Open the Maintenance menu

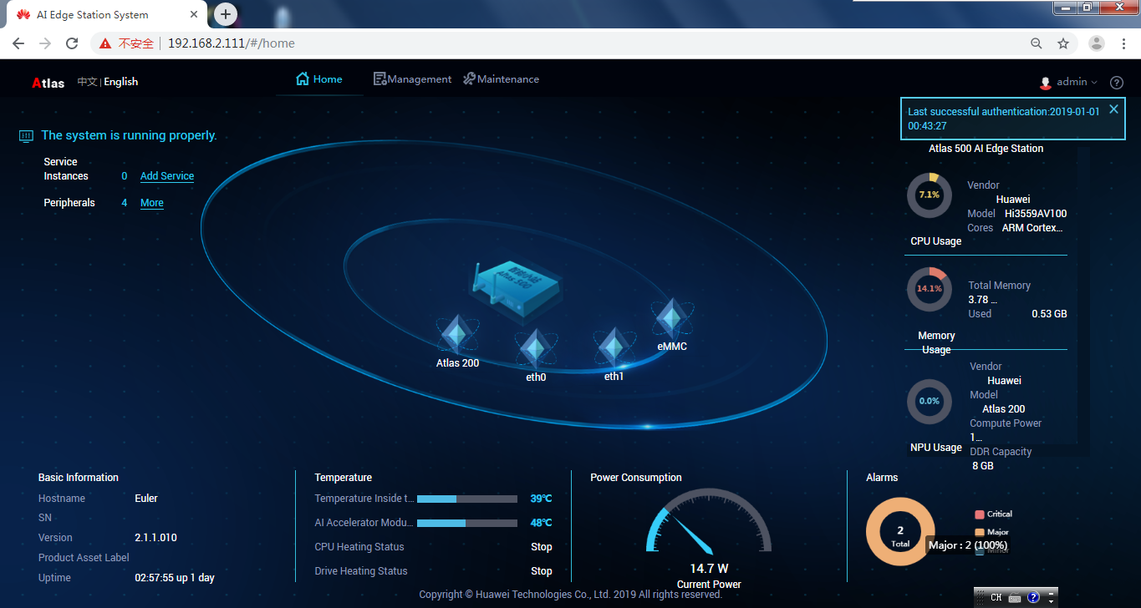501,79
